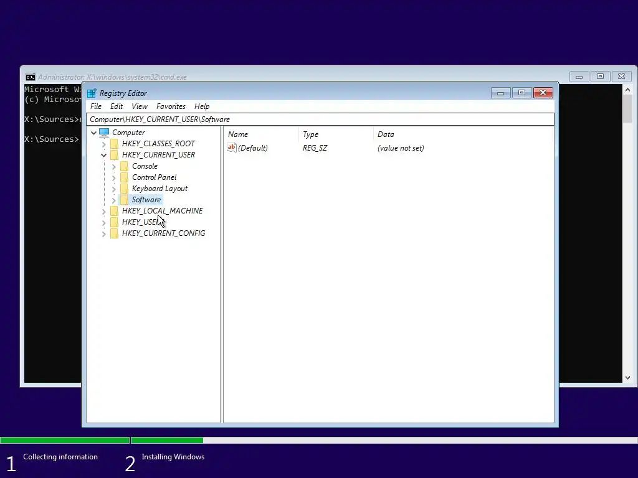This screenshot has height=478, width=638.
Task: Click the cmd.exe window title bar icon
Action: point(30,77)
